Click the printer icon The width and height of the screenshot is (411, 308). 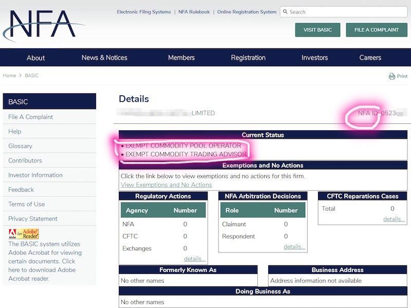click(392, 76)
